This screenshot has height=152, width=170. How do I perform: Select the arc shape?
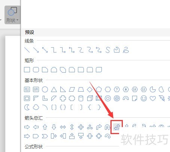[45, 107]
